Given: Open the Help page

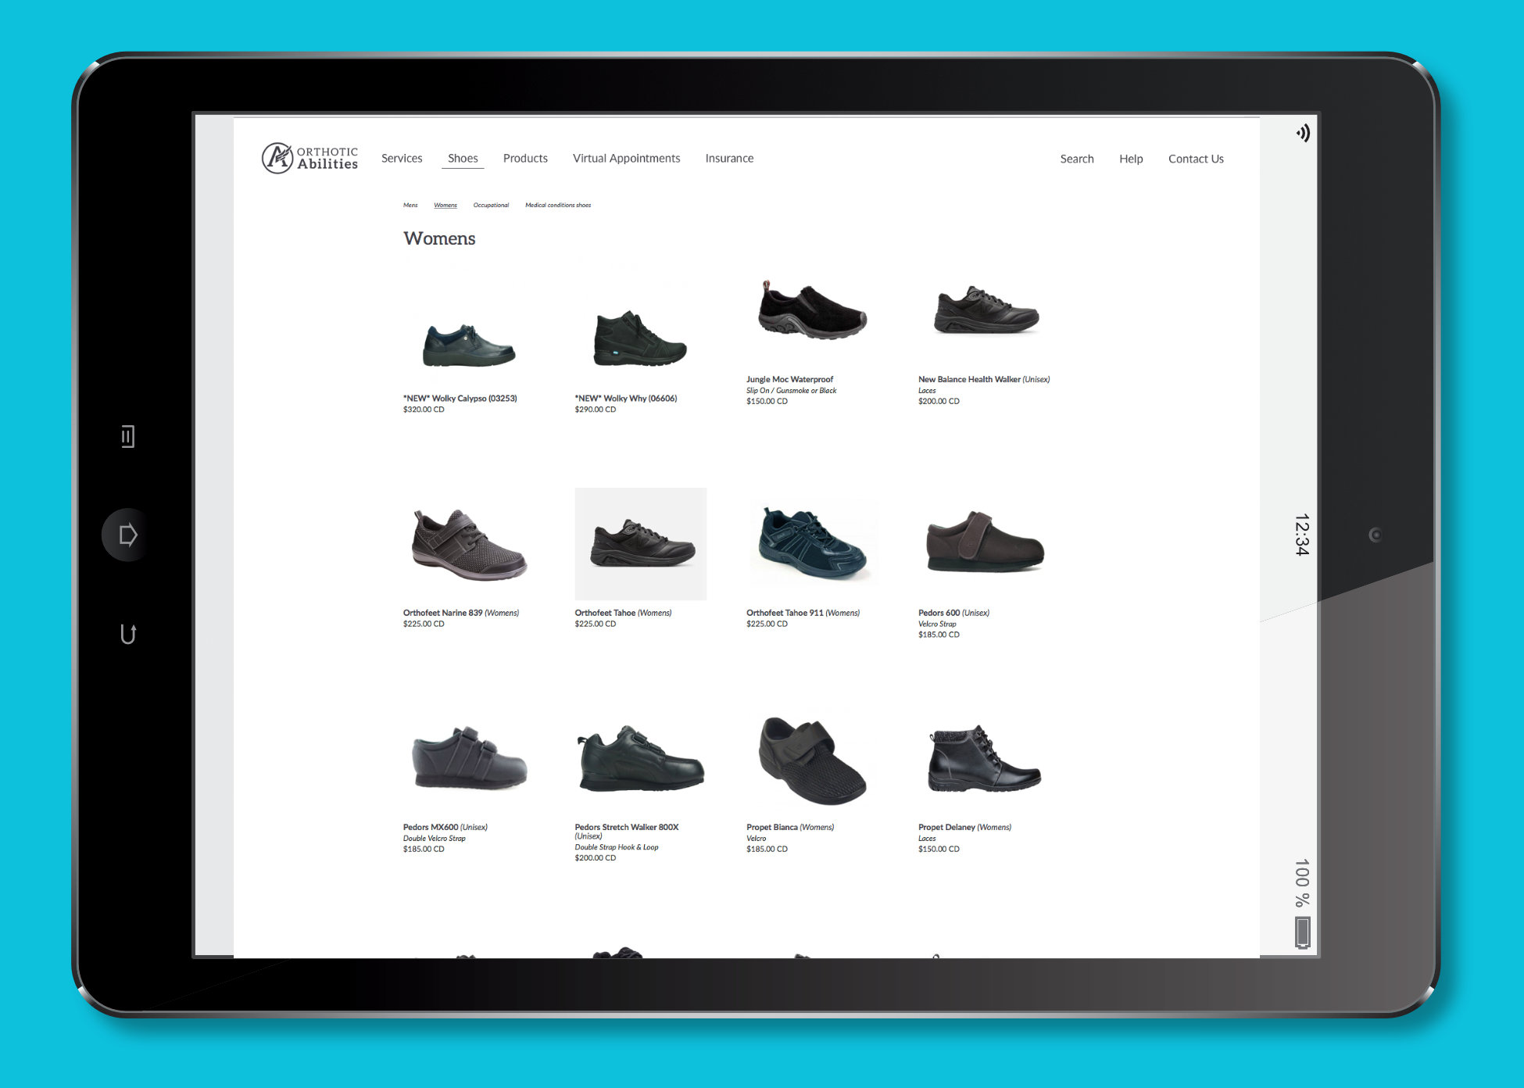Looking at the screenshot, I should pos(1131,159).
